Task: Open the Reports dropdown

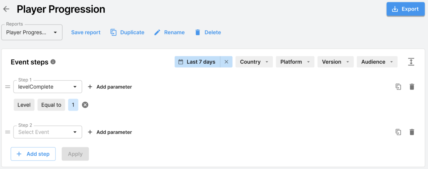Action: tap(32, 32)
